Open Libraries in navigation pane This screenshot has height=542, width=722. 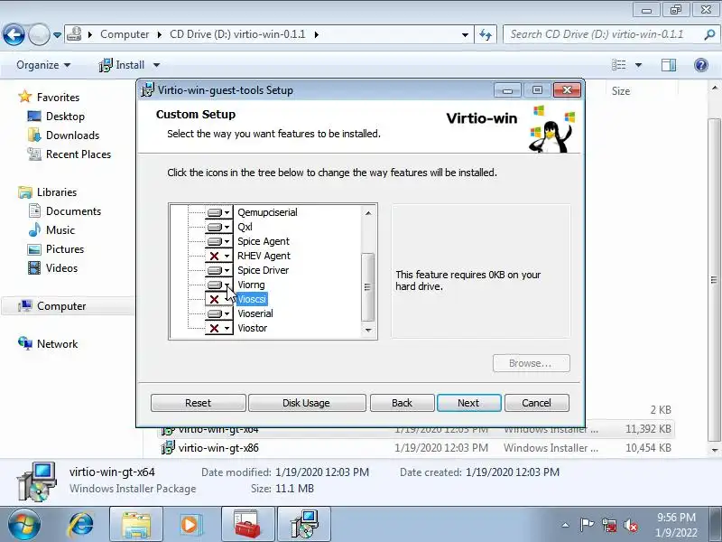point(57,192)
